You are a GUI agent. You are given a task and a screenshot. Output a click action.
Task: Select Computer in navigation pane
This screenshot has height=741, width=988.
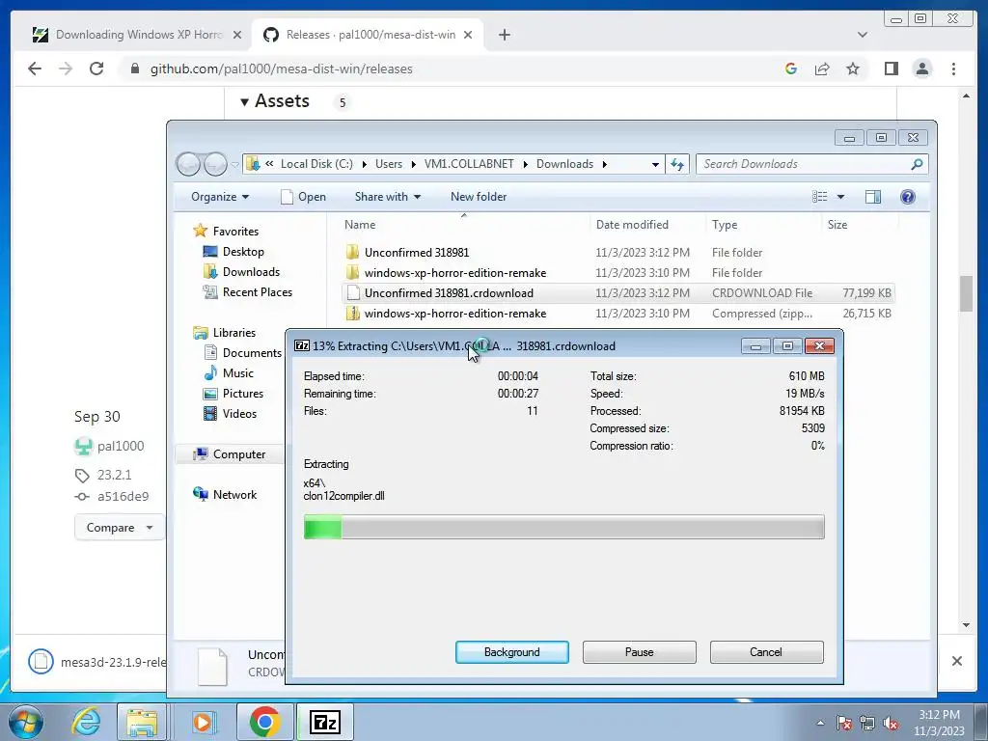coord(239,454)
